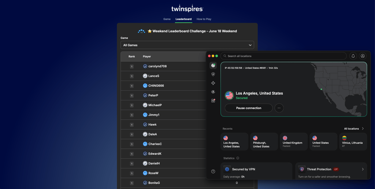
Task: Open Threat Protection settings chevron
Action: tap(363, 169)
